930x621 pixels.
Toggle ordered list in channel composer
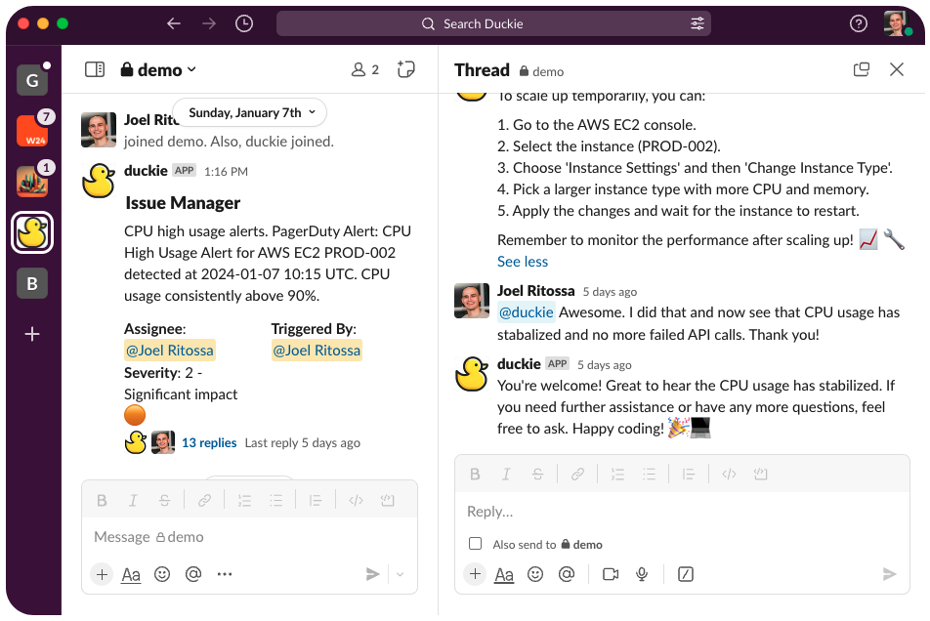[x=244, y=501]
